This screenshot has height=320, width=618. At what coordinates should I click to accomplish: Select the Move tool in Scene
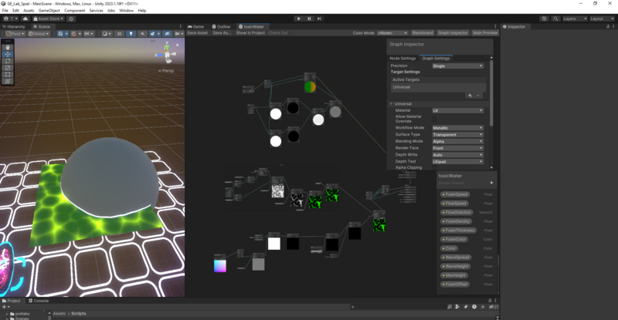click(8, 54)
